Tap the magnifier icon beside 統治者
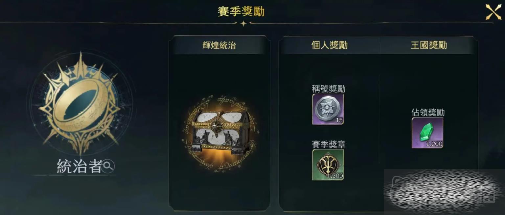This screenshot has width=505, height=215. coord(108,167)
